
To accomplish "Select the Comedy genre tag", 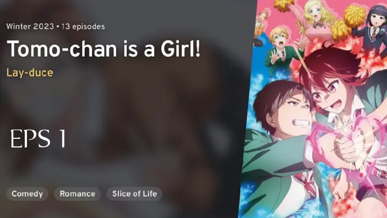I will (x=27, y=194).
